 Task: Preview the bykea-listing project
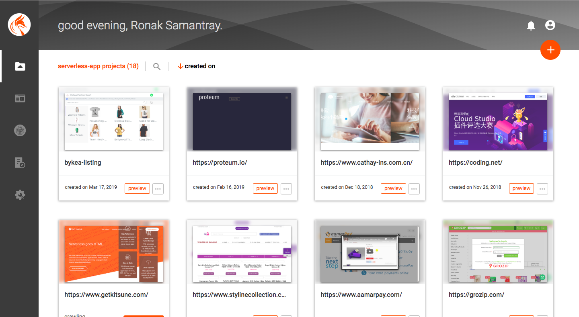(x=137, y=188)
